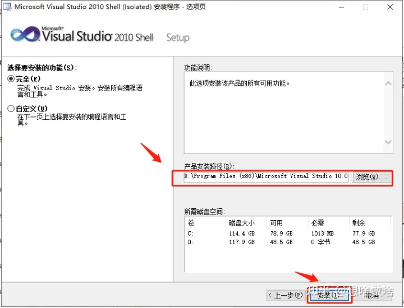Viewport: 404px width, 308px height.
Task: Click the 卷 column header
Action: click(205, 223)
